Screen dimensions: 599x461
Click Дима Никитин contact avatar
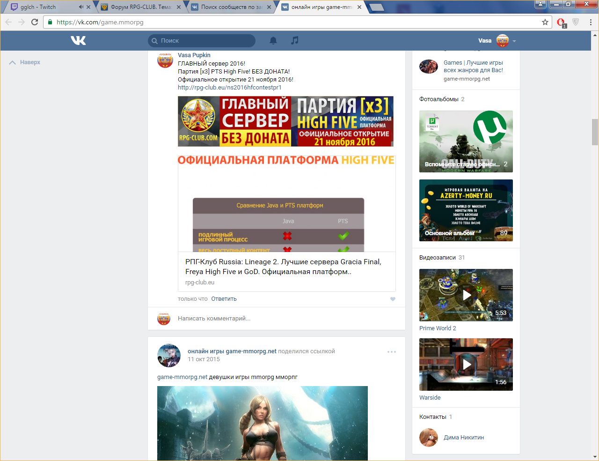tap(429, 438)
